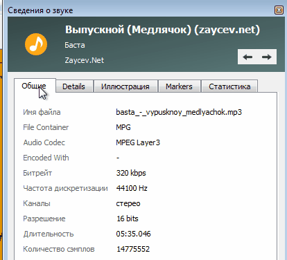Click the album text Zaycev.Net
Viewport: 287px width, 260px height.
pos(85,60)
